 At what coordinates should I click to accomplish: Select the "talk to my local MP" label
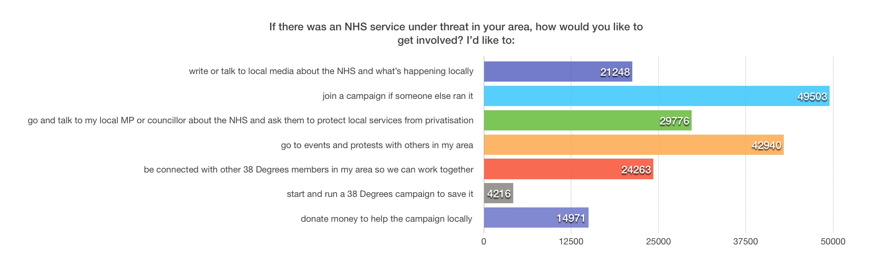pyautogui.click(x=250, y=120)
